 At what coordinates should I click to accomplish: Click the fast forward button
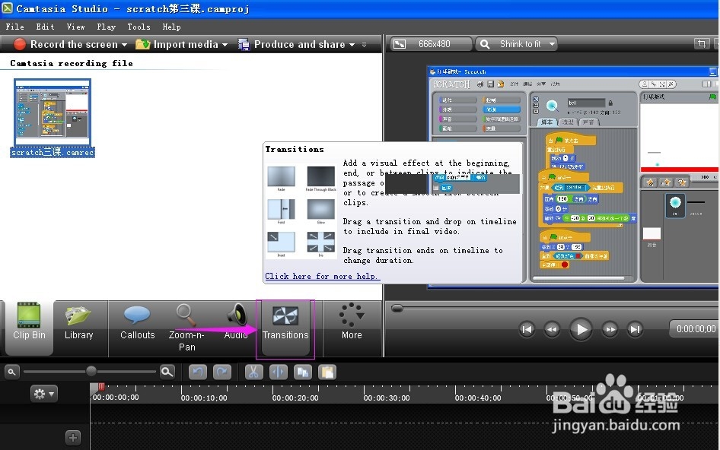coord(610,329)
